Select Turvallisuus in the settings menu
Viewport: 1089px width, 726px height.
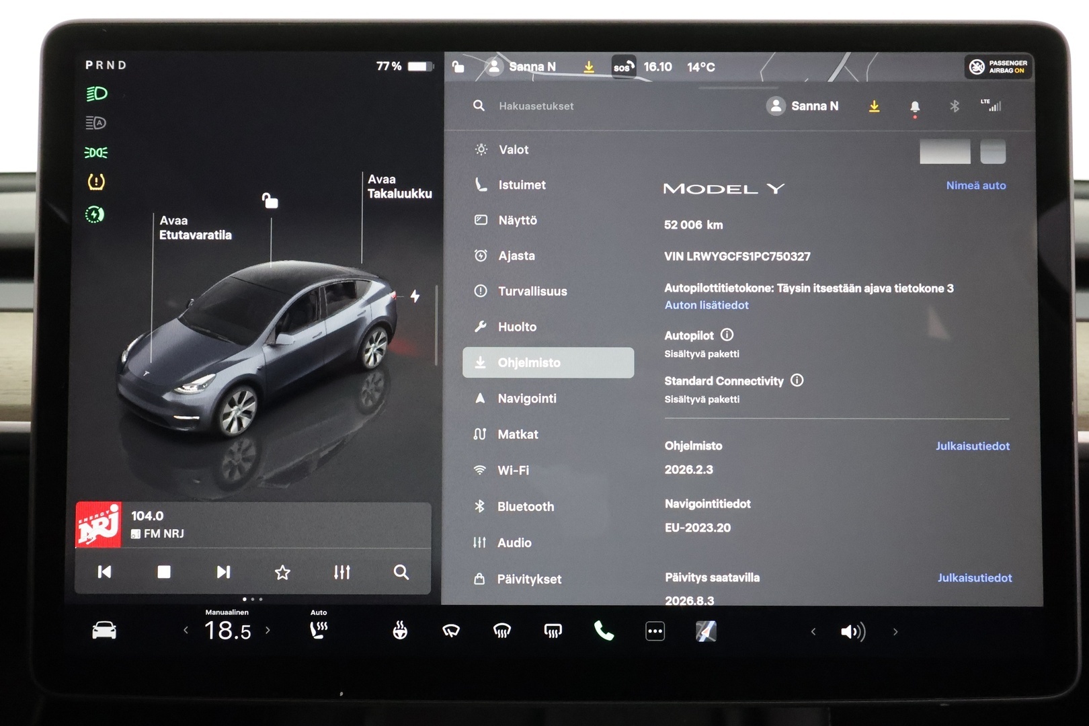tap(532, 291)
